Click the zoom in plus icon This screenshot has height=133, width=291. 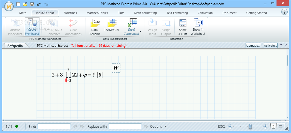pyautogui.click(x=265, y=126)
